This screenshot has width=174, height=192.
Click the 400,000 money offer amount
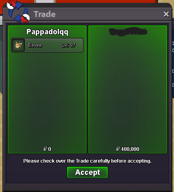[x=130, y=149]
